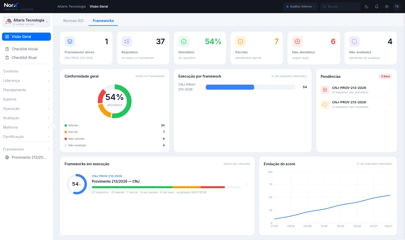Click the 09/07 chart date label
This screenshot has height=240, width=405.
[388, 226]
